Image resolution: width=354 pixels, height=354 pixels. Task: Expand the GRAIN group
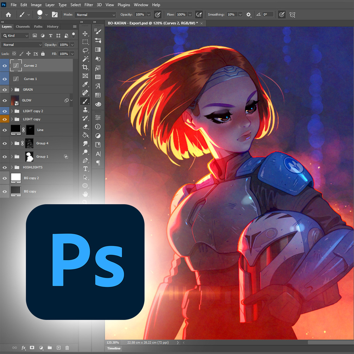coord(12,89)
